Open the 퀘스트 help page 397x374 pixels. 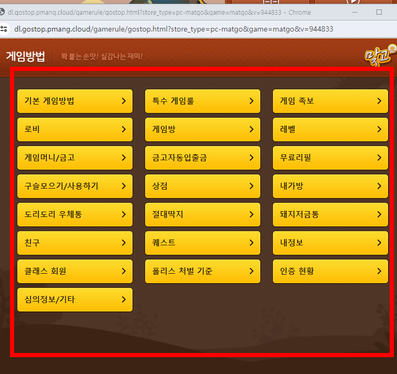coord(202,243)
